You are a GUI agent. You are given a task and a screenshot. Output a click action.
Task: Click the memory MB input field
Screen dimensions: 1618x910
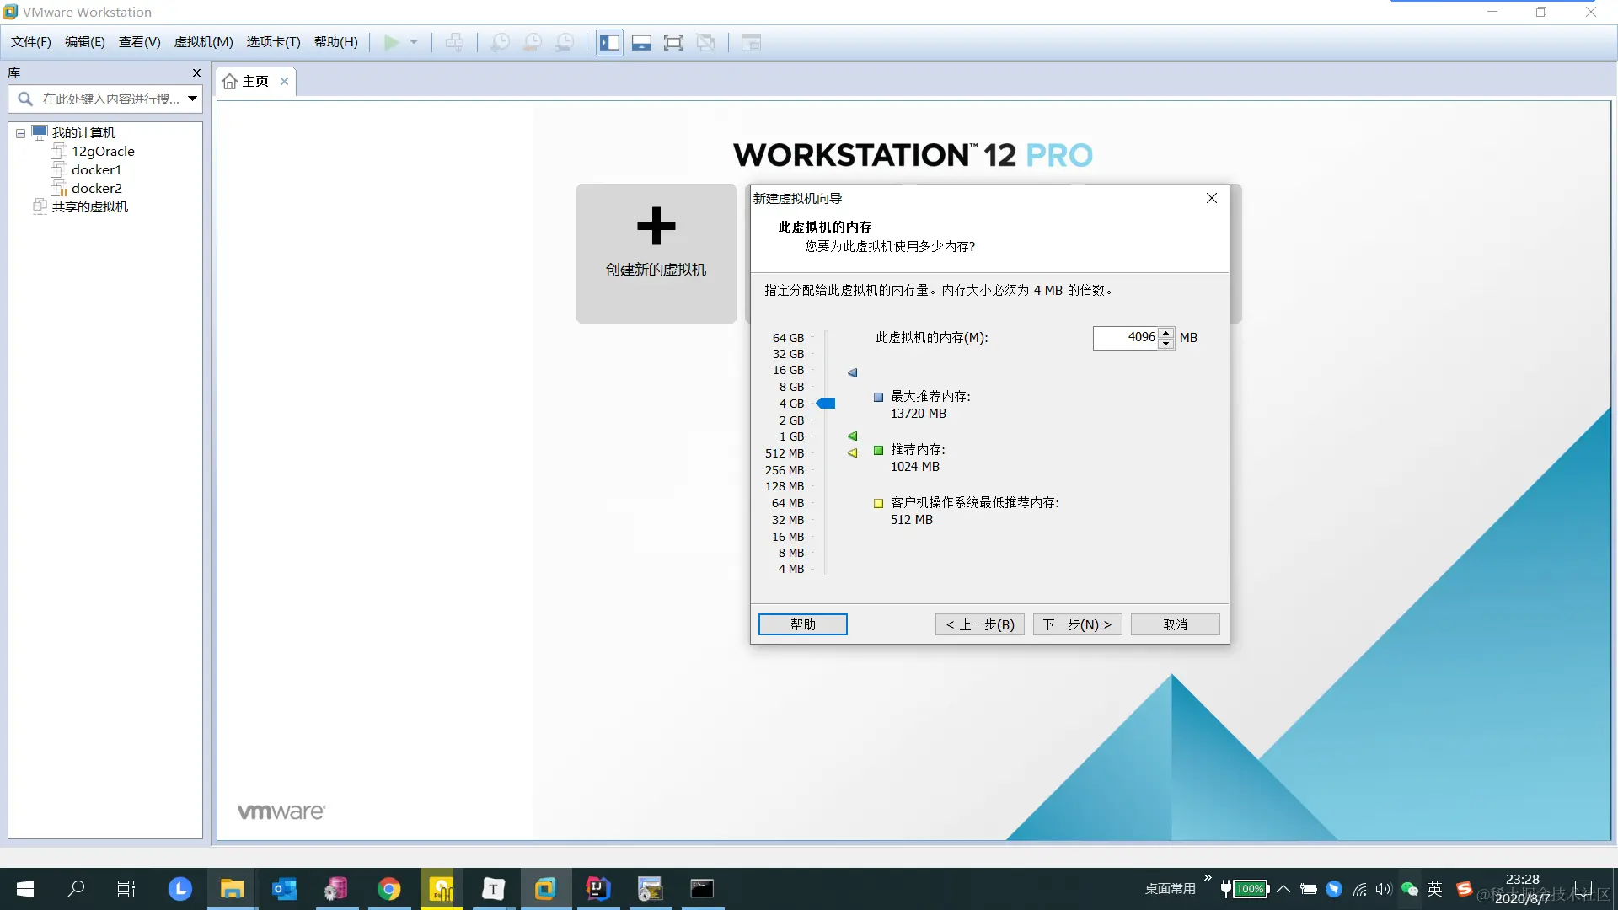coord(1125,337)
